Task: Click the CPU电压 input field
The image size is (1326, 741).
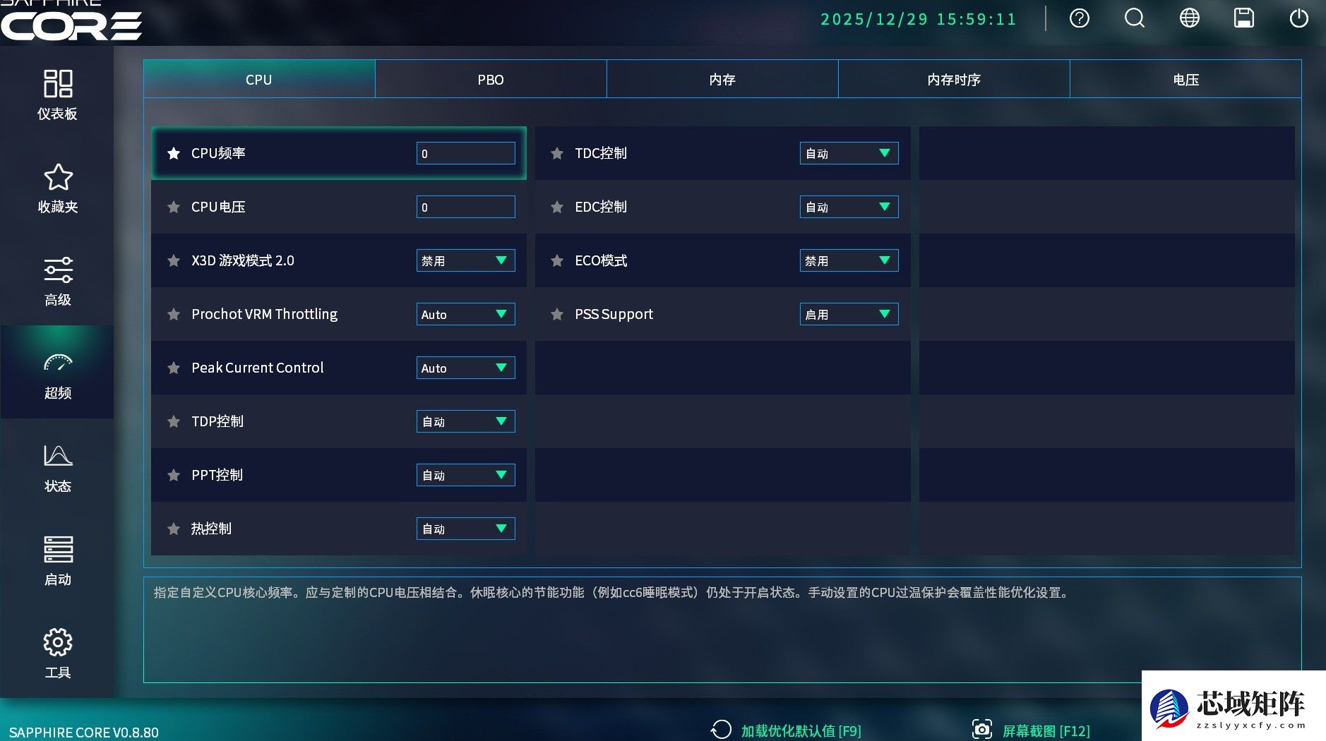Action: point(465,206)
